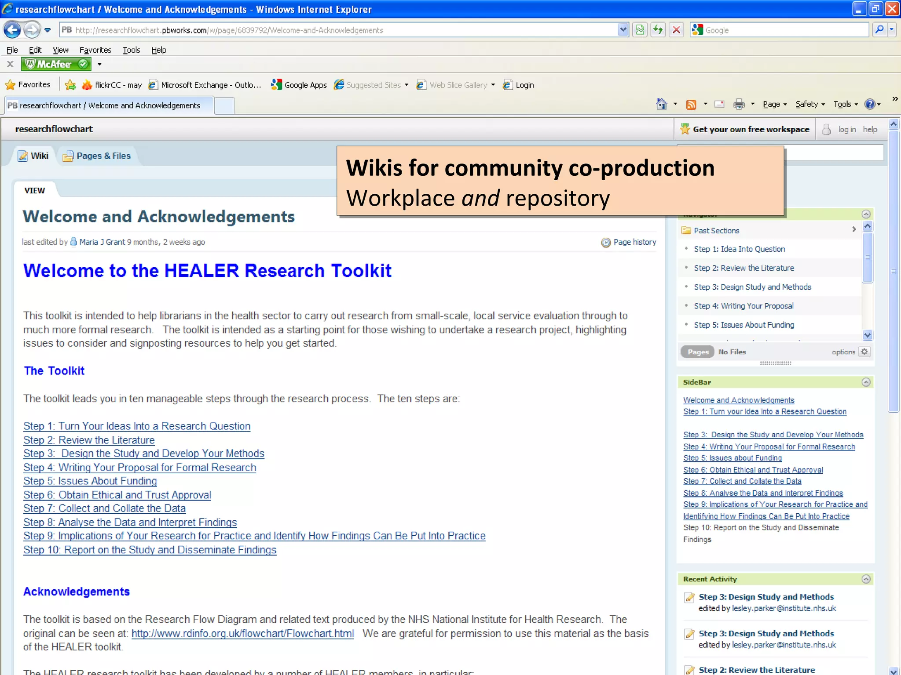Click the blue Help question mark icon
The width and height of the screenshot is (901, 675).
(x=869, y=104)
